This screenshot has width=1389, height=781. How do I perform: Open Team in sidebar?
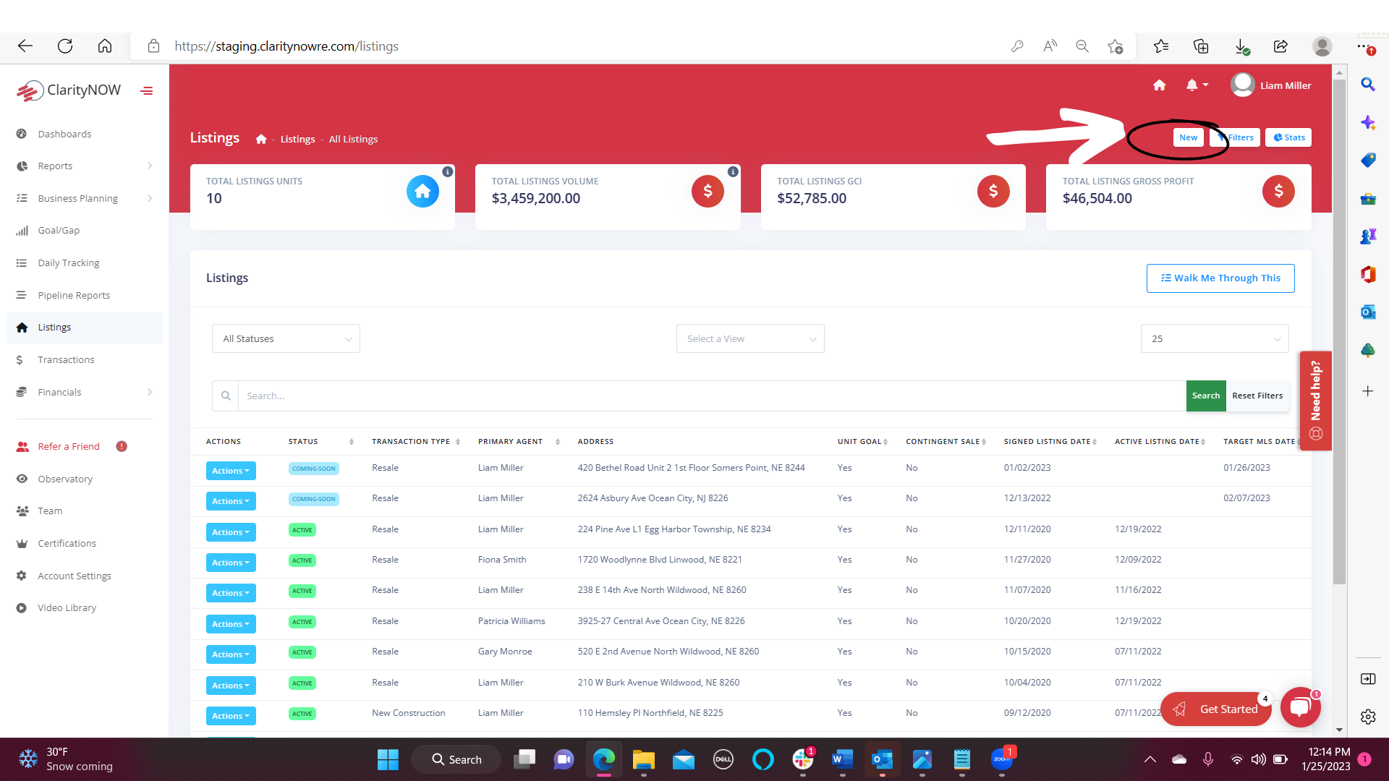[x=50, y=511]
